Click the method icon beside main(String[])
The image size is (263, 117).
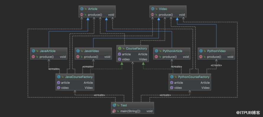114,111
